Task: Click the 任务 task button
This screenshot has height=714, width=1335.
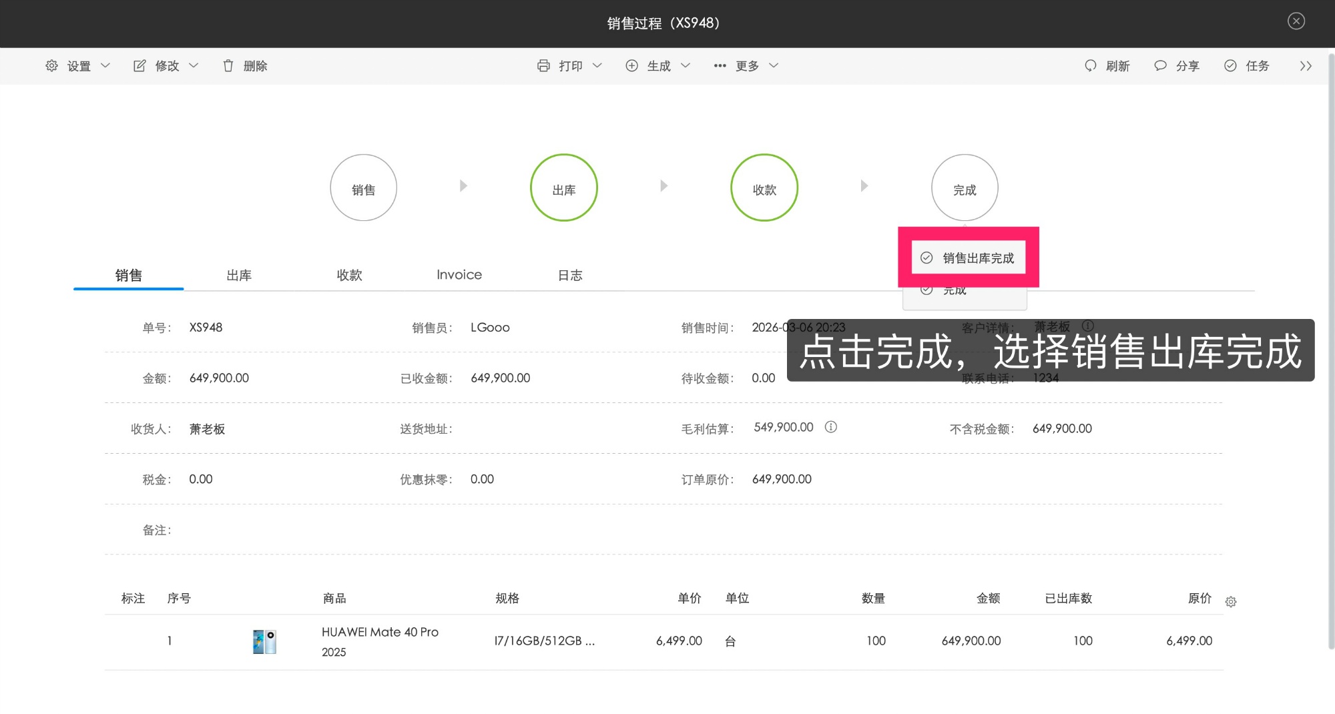Action: [x=1248, y=65]
